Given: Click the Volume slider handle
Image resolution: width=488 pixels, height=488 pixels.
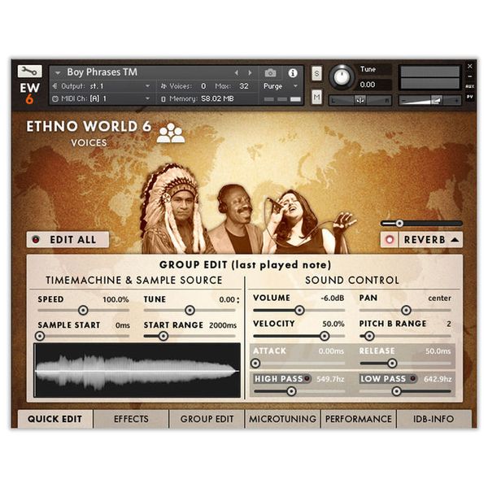Looking at the screenshot, I should tap(299, 310).
